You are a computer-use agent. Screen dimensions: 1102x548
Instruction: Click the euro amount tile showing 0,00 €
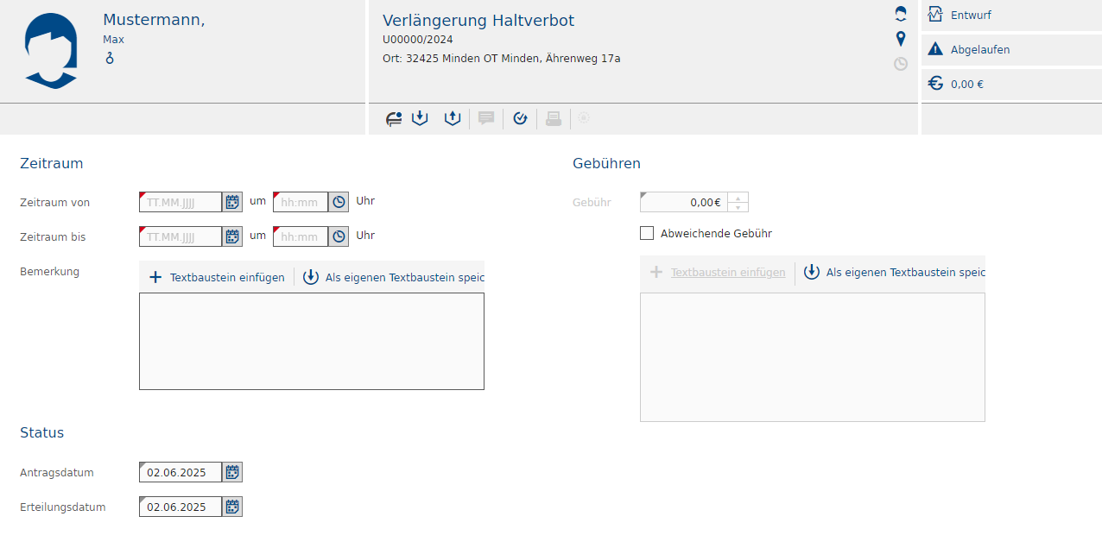tap(1010, 84)
